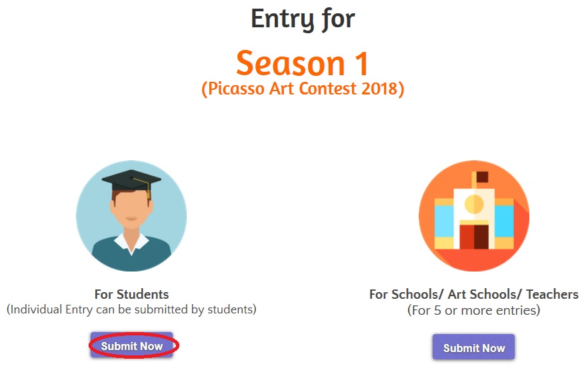Image resolution: width=582 pixels, height=366 pixels.
Task: Click the "Individual Entry can be submitted" note
Action: click(131, 309)
